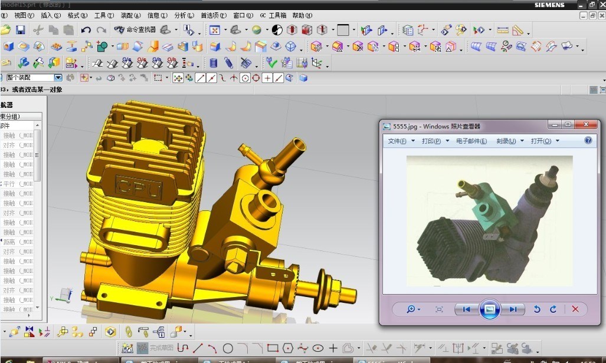Open 打印(P) dropdown in photo viewer
Viewport: 606px width, 363px height.
[x=435, y=141]
